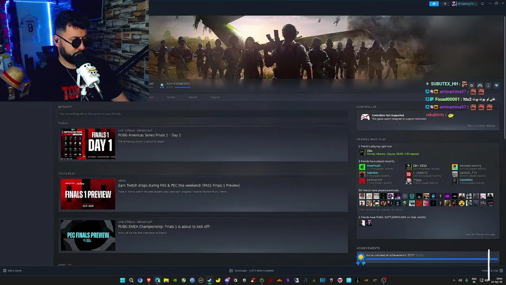Open Discord from taskbar
This screenshot has width=506, height=285.
[x=227, y=280]
